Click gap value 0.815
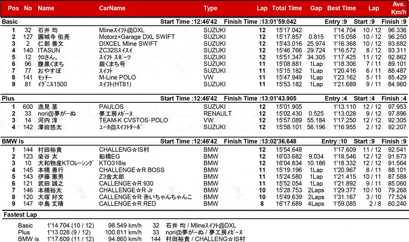The image size is (409, 242). [x=316, y=37]
